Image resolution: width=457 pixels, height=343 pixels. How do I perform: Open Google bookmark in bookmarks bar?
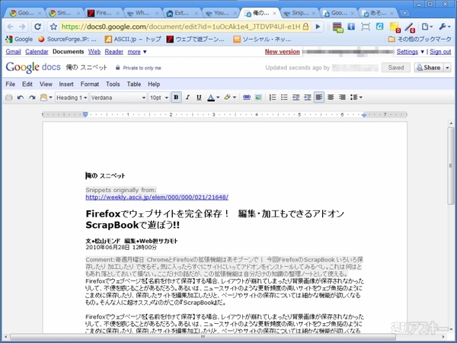[19, 39]
